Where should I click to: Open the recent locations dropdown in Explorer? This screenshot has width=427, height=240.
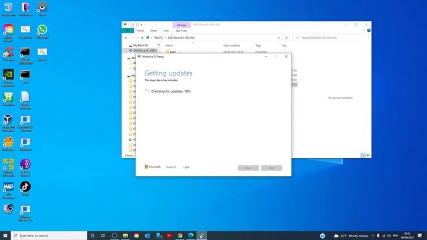[137, 38]
